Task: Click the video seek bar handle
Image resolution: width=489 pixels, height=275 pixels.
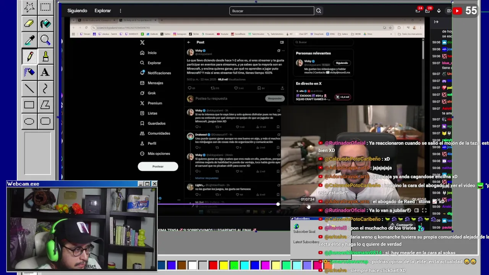Action: (x=278, y=204)
